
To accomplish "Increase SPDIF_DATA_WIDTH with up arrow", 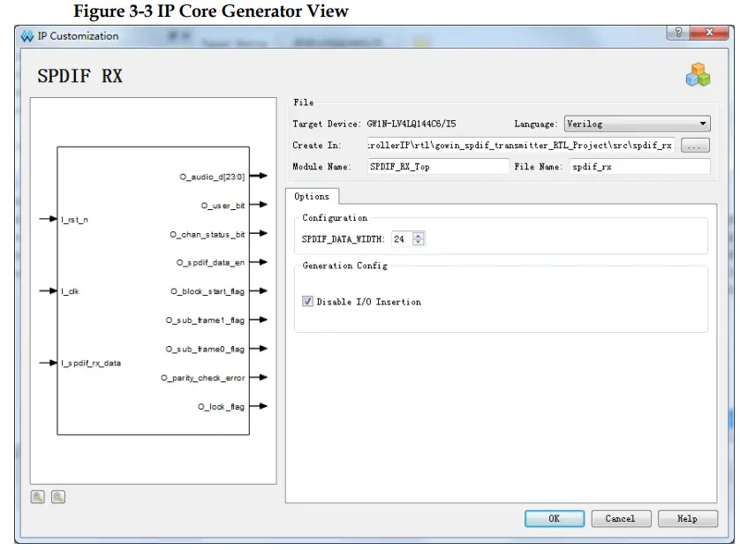I will click(419, 236).
